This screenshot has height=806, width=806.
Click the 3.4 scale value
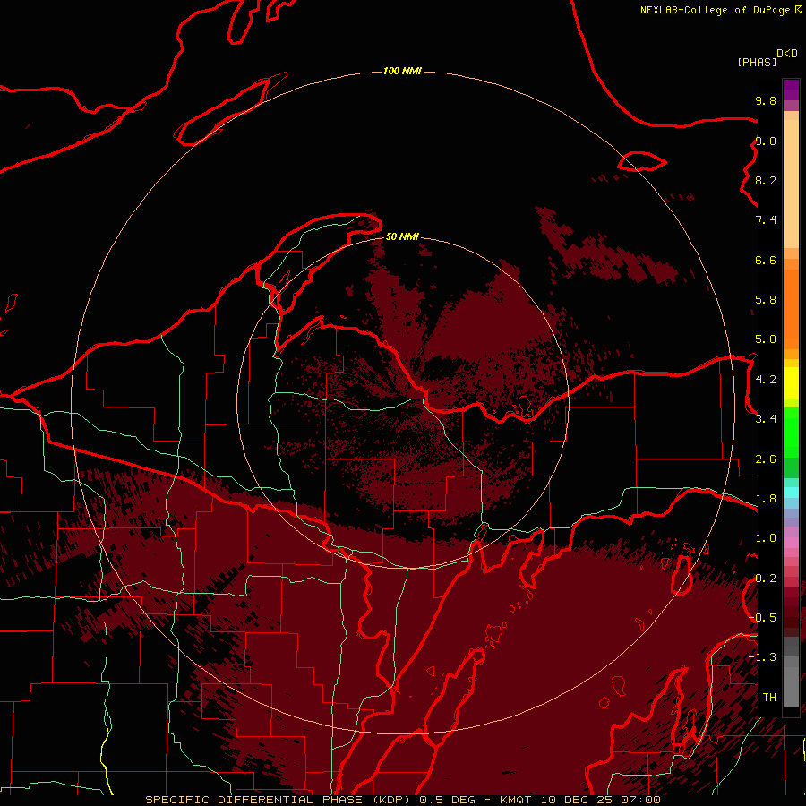(766, 419)
